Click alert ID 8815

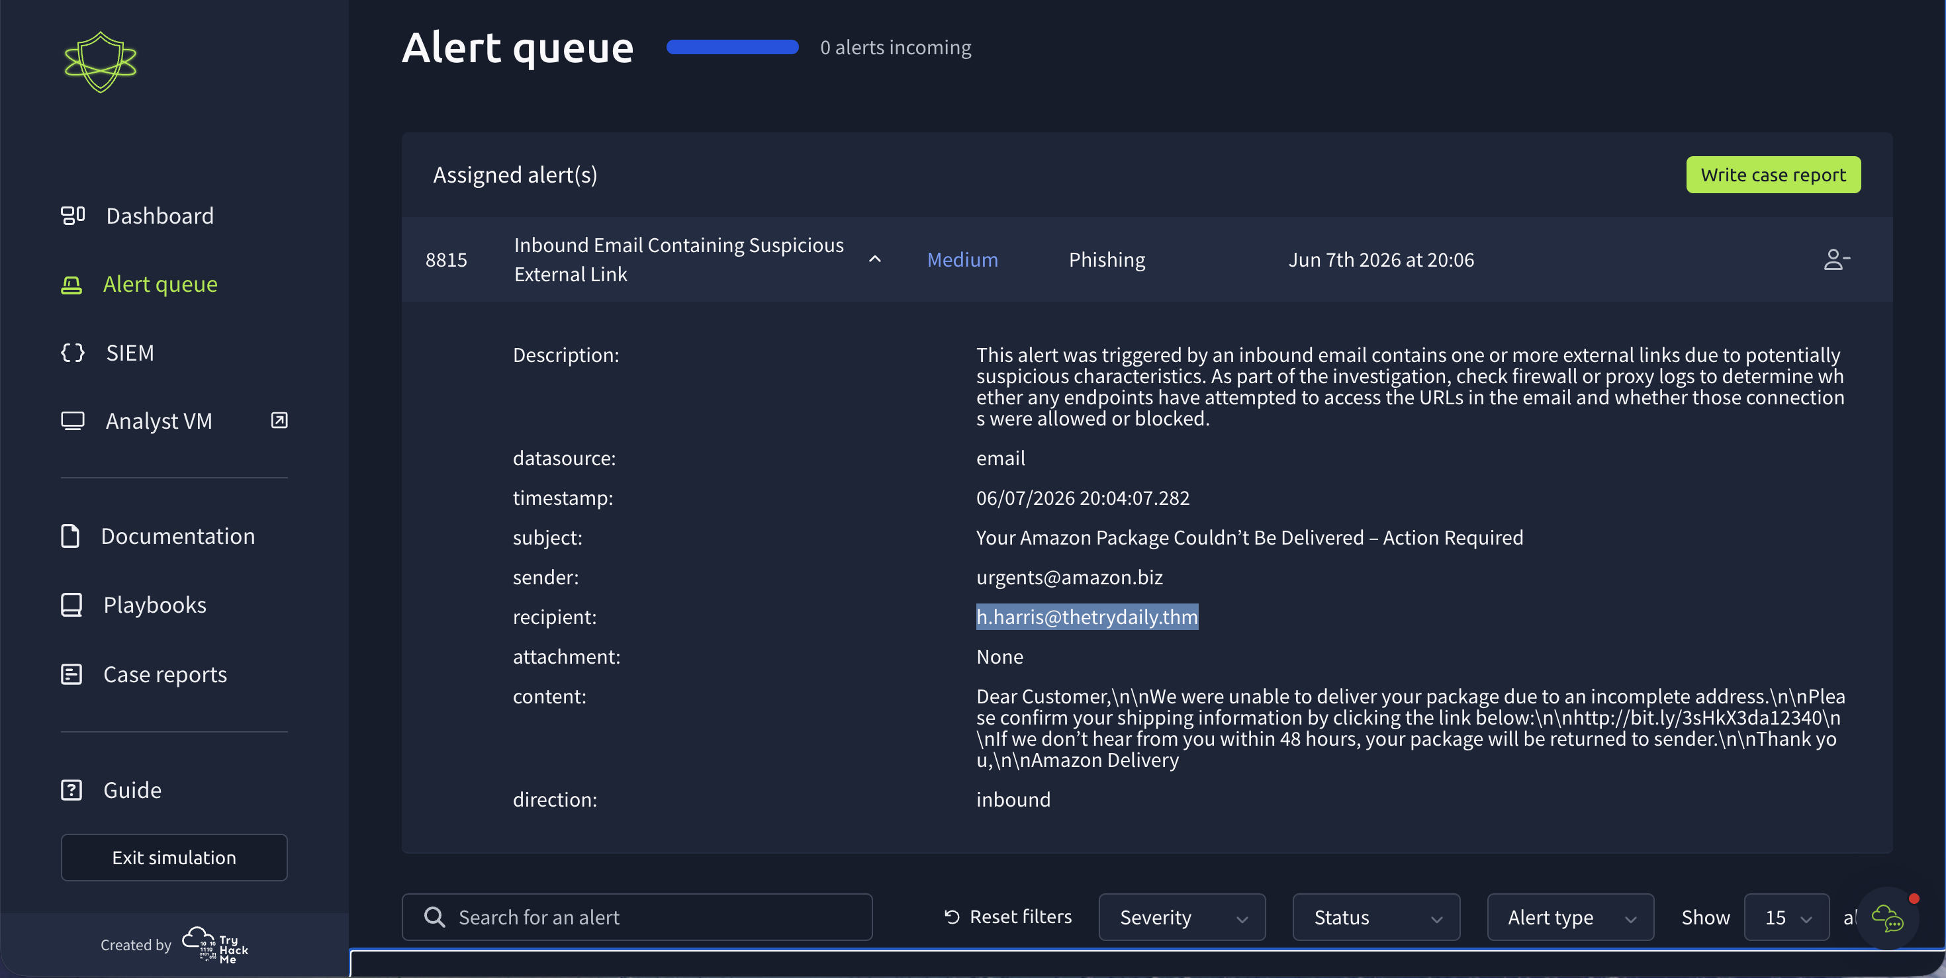pos(447,260)
